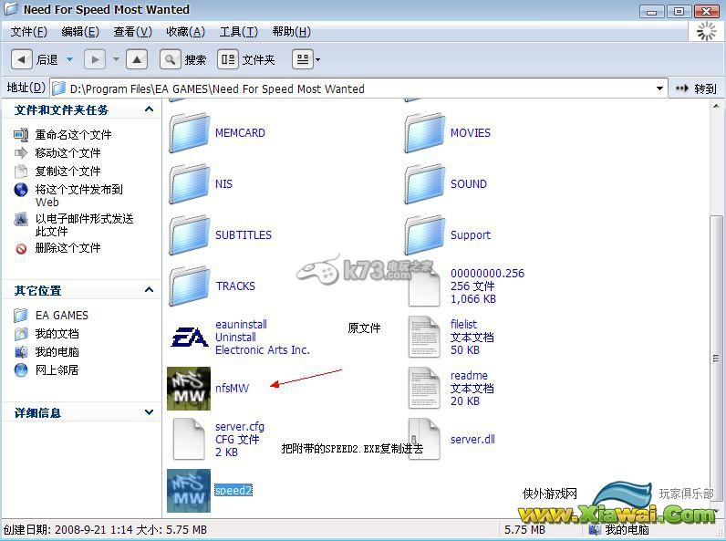Open the forward history dropdown arrow
Screen dimensions: 726x541
[x=116, y=59]
